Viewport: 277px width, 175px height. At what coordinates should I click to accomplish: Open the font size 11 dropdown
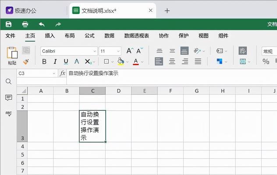point(118,51)
